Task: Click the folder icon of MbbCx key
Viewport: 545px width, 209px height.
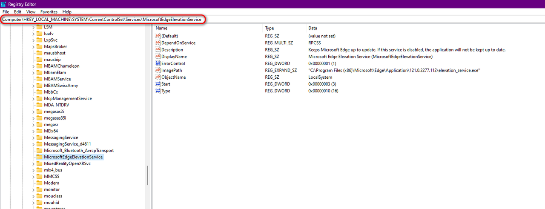Action: click(39, 92)
